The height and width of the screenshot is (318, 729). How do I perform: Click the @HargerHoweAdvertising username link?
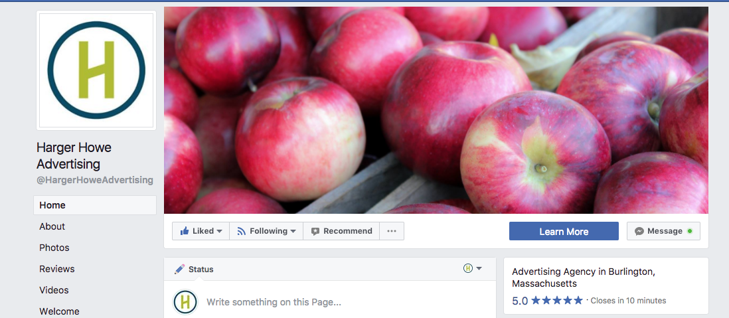(95, 180)
